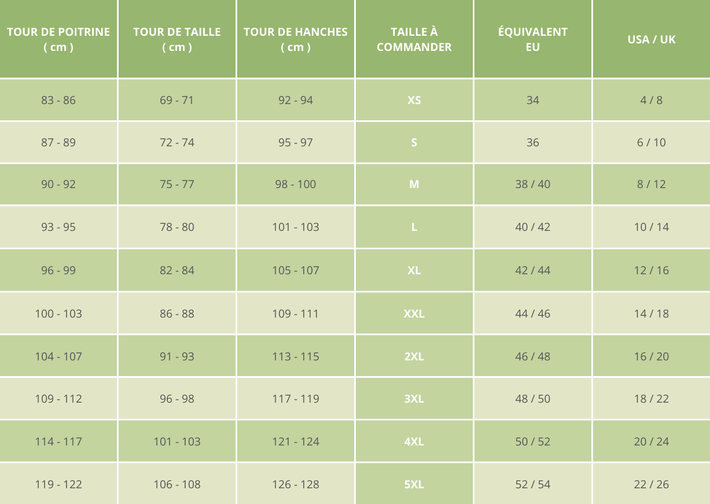
Task: Select the XXL size cell
Action: click(414, 314)
